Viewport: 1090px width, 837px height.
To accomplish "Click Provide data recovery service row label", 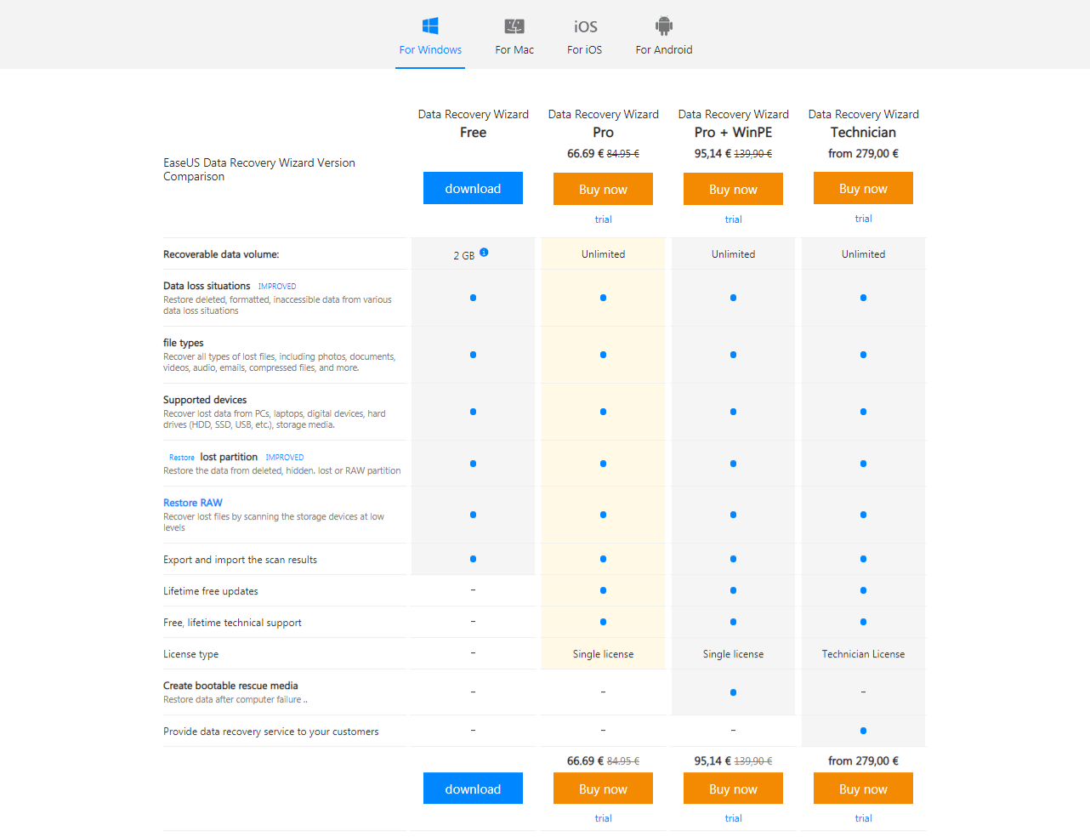I will (x=271, y=732).
